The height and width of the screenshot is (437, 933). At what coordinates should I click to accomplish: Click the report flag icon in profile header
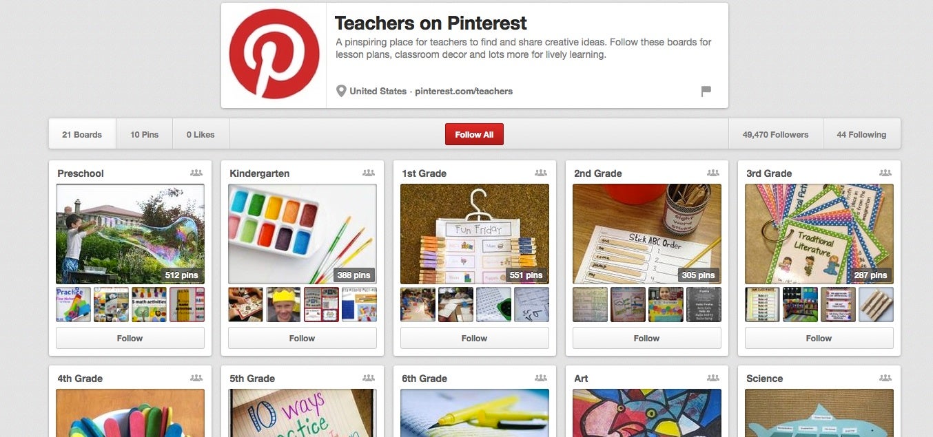pyautogui.click(x=706, y=91)
